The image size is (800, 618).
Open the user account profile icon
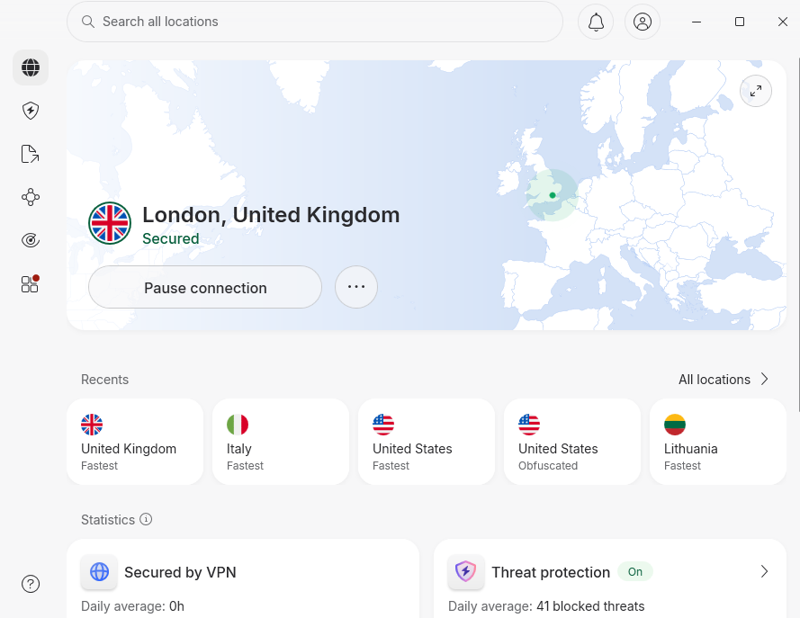click(x=643, y=22)
